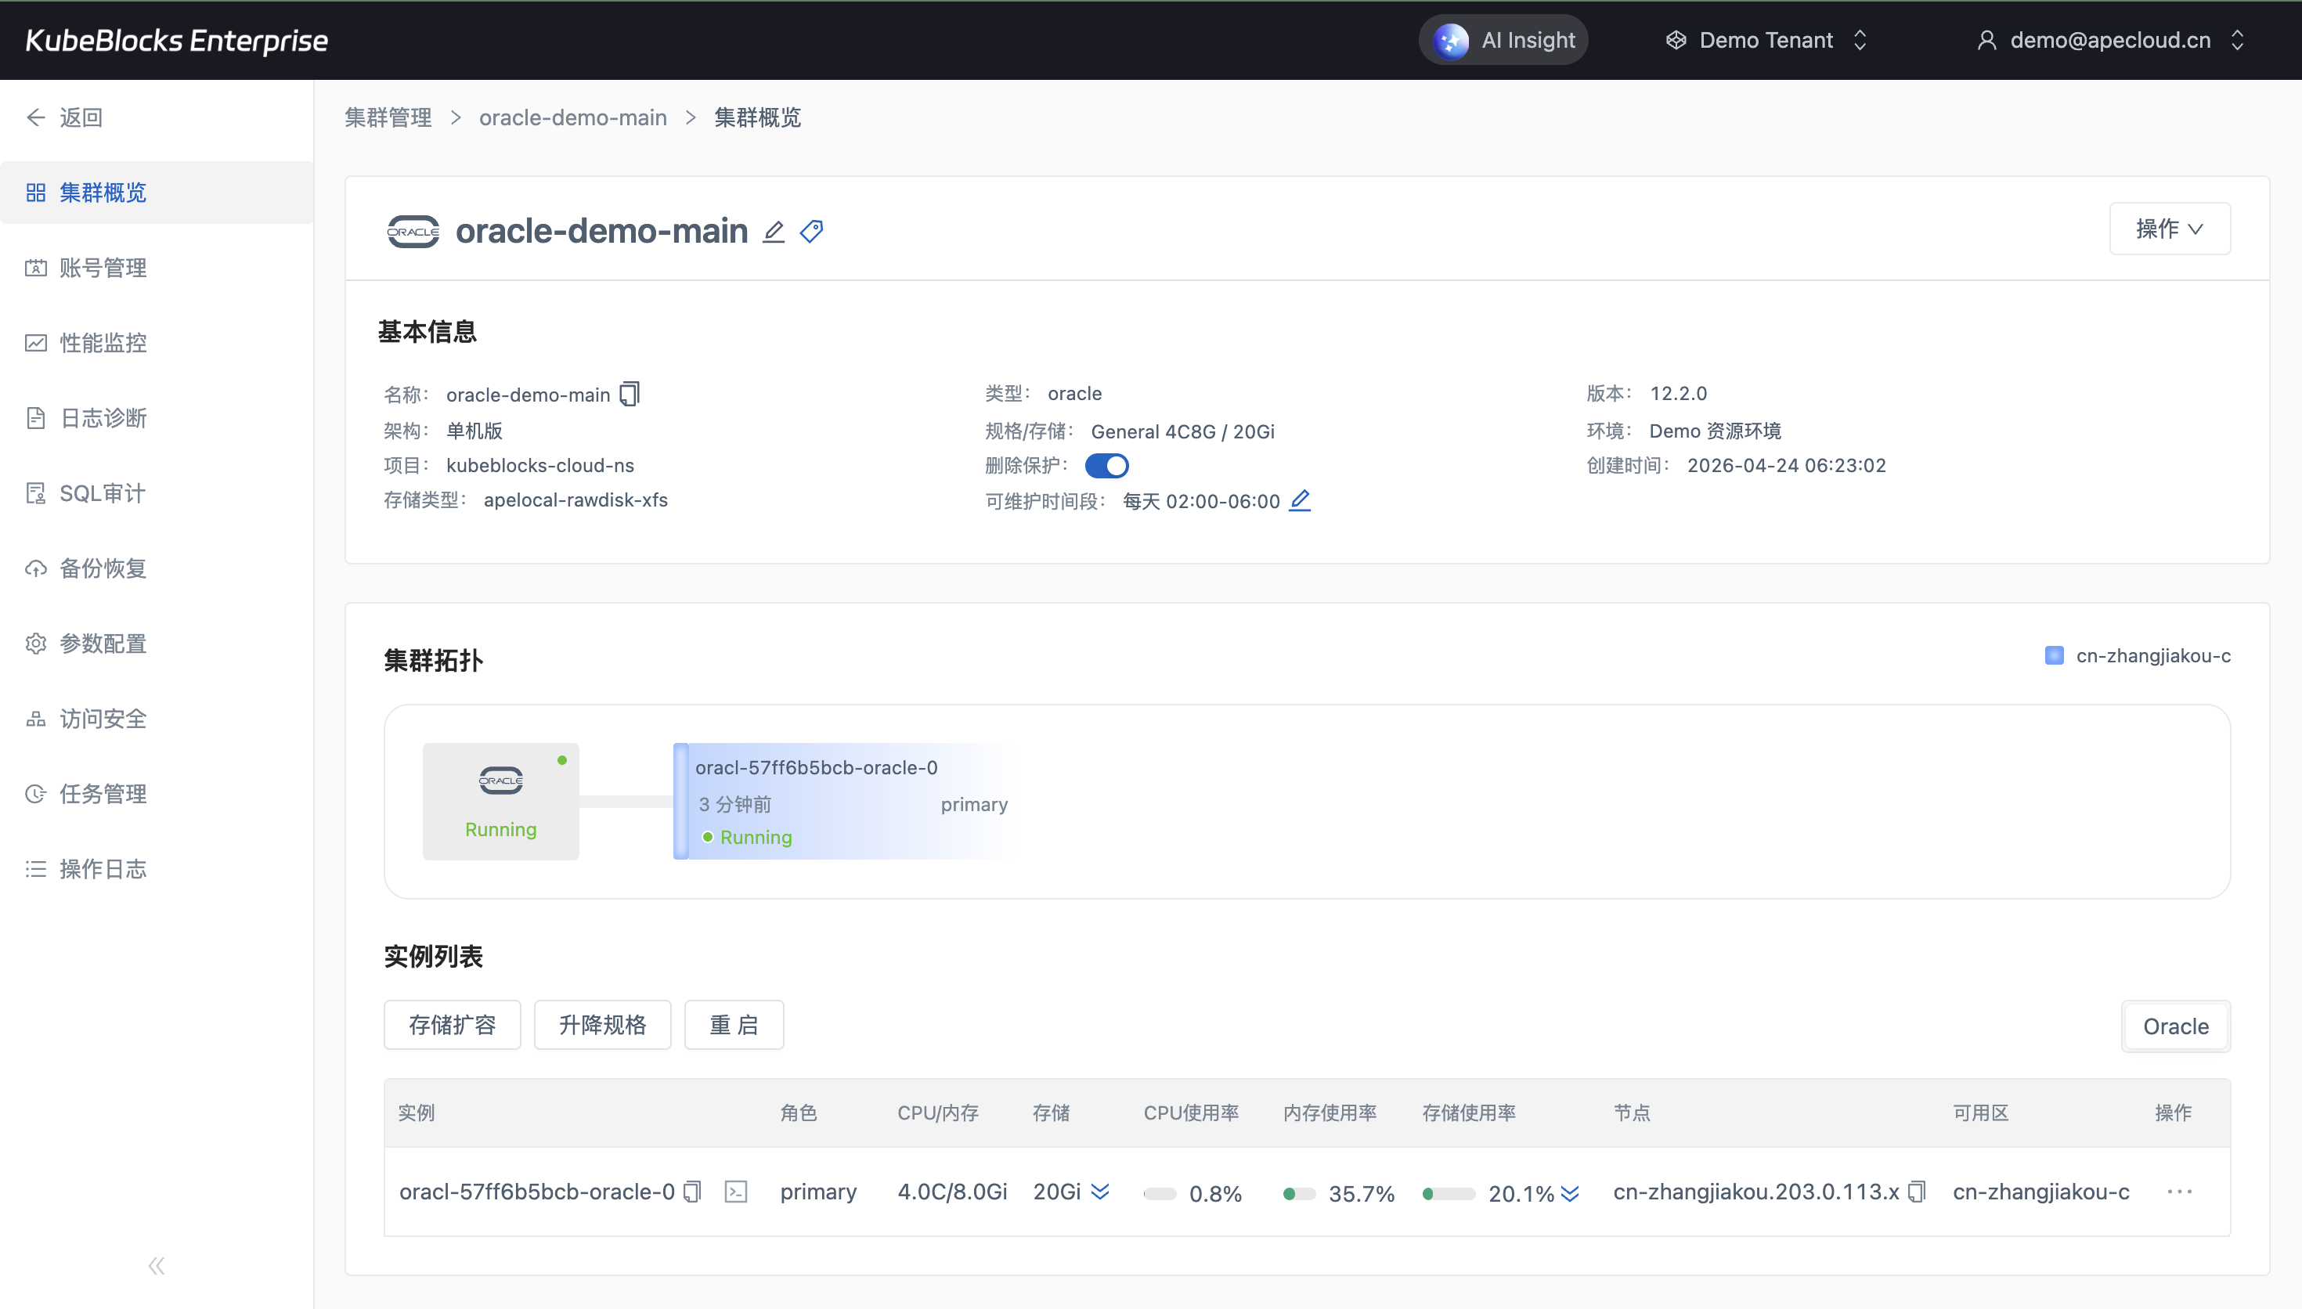The width and height of the screenshot is (2302, 1309).
Task: Edit the maintenance window 02:00-06:00
Action: click(1300, 499)
